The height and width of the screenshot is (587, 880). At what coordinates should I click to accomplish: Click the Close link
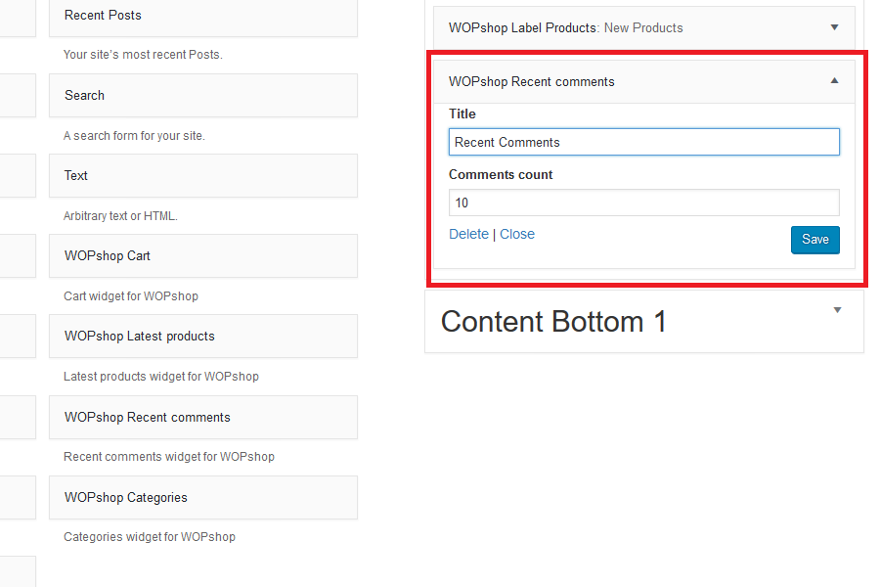(517, 234)
